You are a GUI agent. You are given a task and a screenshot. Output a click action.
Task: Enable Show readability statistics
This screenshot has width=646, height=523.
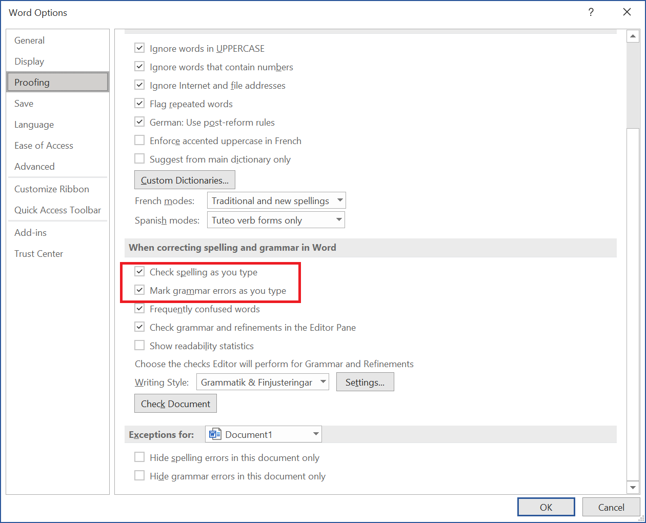click(x=139, y=345)
